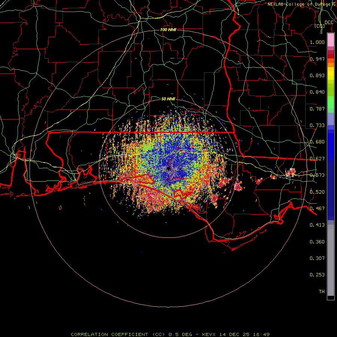Click the 14 DEC 25 date in the caption
337x337 pixels.
[x=234, y=334]
